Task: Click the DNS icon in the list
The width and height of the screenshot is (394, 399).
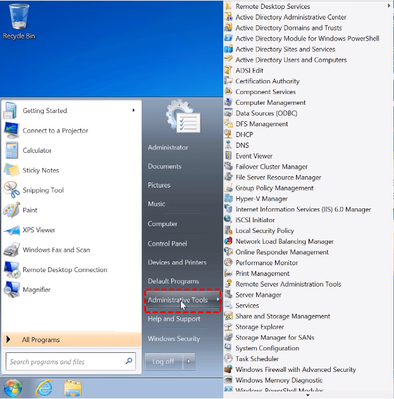Action: click(228, 145)
